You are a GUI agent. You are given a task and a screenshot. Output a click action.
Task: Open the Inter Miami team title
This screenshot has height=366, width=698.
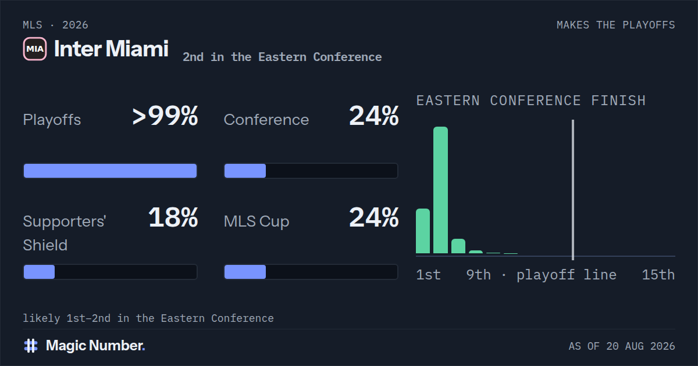(111, 49)
